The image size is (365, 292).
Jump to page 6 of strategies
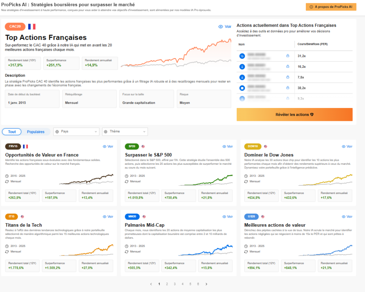tap(198, 284)
